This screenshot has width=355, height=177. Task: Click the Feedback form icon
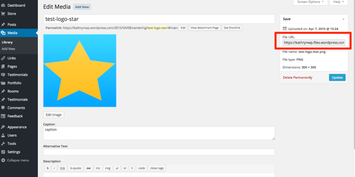click(x=3, y=116)
